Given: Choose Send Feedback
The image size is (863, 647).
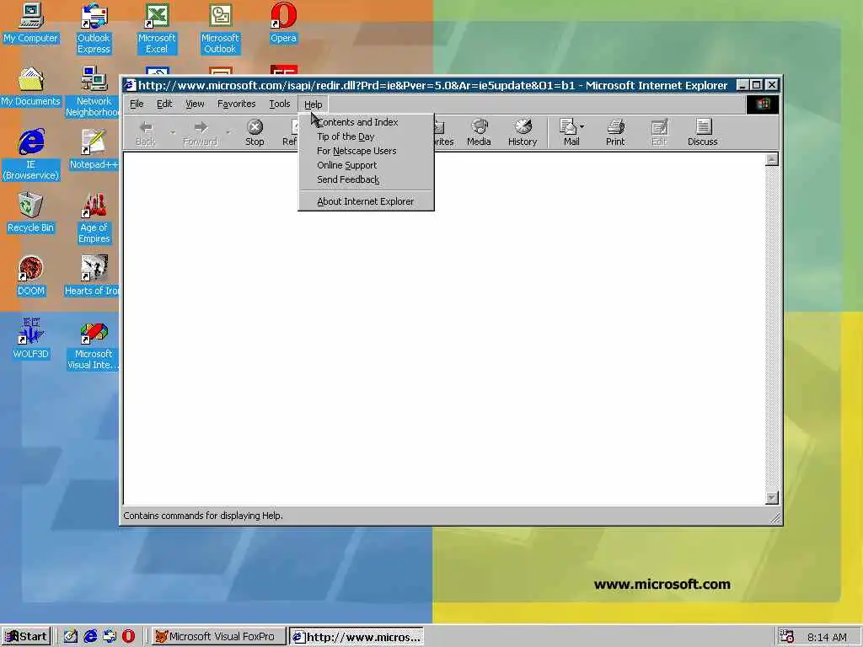Looking at the screenshot, I should click(x=366, y=179).
